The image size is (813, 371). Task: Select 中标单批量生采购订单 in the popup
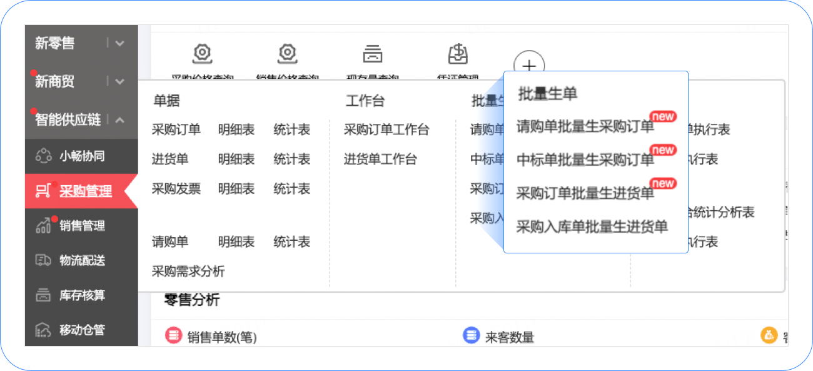(585, 160)
